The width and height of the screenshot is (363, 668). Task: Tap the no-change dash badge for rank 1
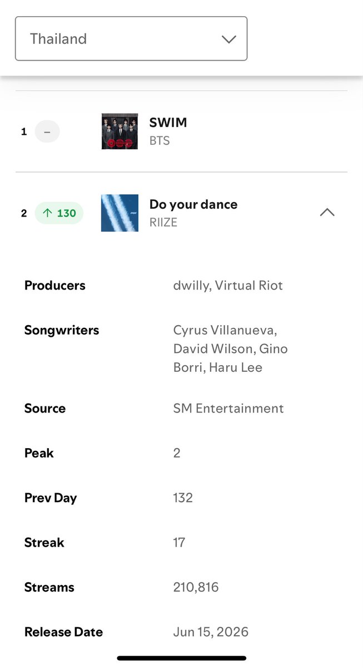coord(47,132)
